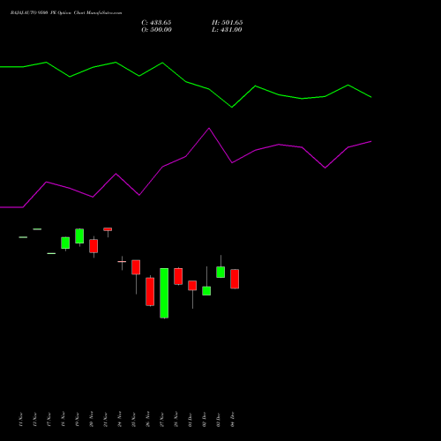The image size is (441, 441).
Task: Select the last red candlestick for 04 Dec
Action: tap(235, 279)
